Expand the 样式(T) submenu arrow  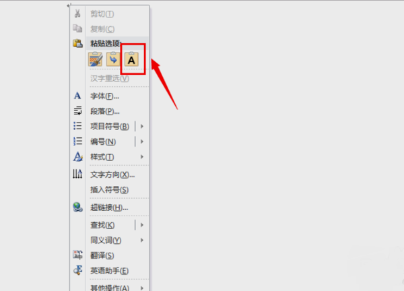[142, 157]
